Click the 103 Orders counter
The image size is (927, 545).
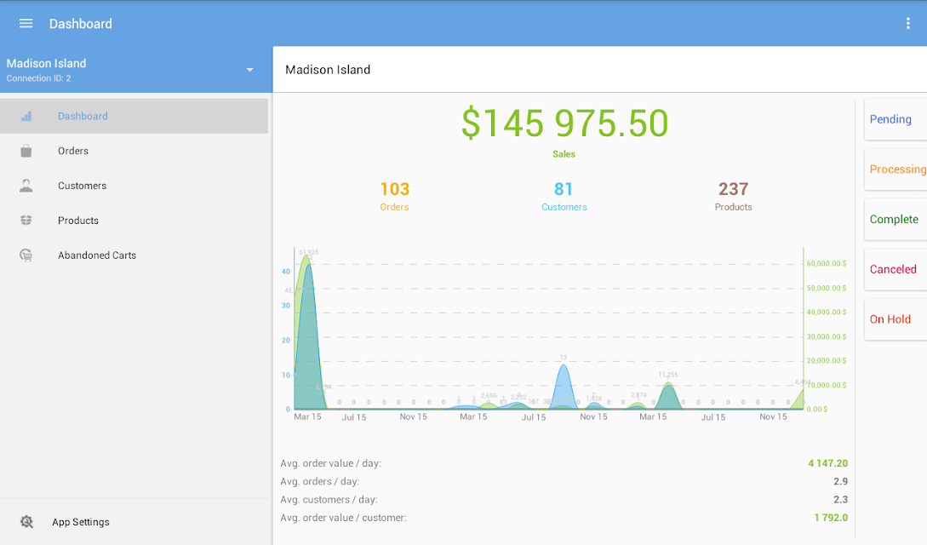[394, 196]
